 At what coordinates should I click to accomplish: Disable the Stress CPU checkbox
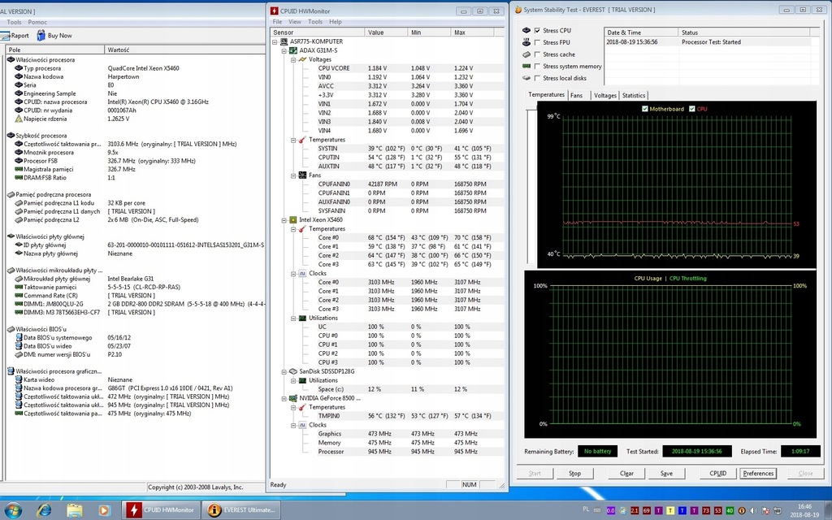(x=537, y=31)
